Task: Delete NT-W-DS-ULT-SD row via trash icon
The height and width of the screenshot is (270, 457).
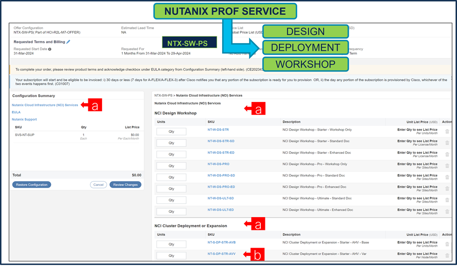Action: coord(447,200)
